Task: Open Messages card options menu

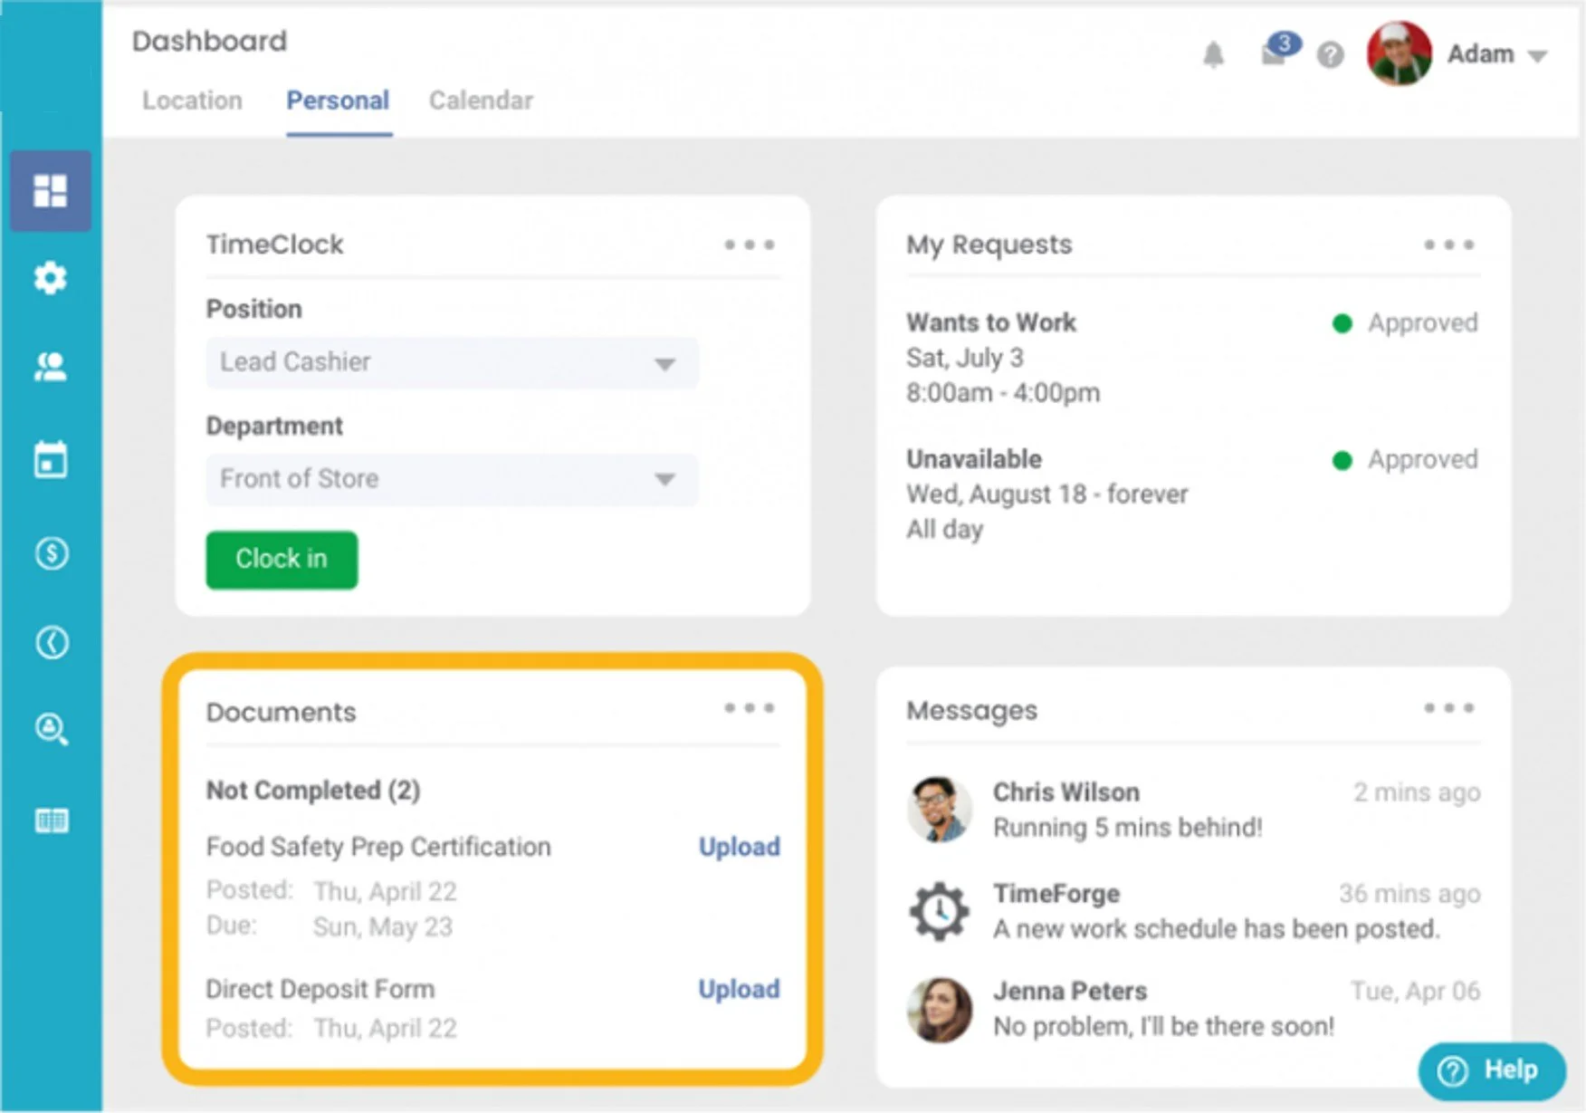Action: pyautogui.click(x=1448, y=708)
